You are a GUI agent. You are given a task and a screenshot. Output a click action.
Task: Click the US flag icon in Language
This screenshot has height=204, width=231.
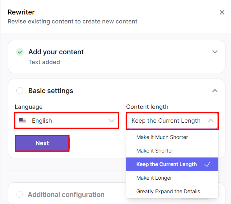click(22, 121)
